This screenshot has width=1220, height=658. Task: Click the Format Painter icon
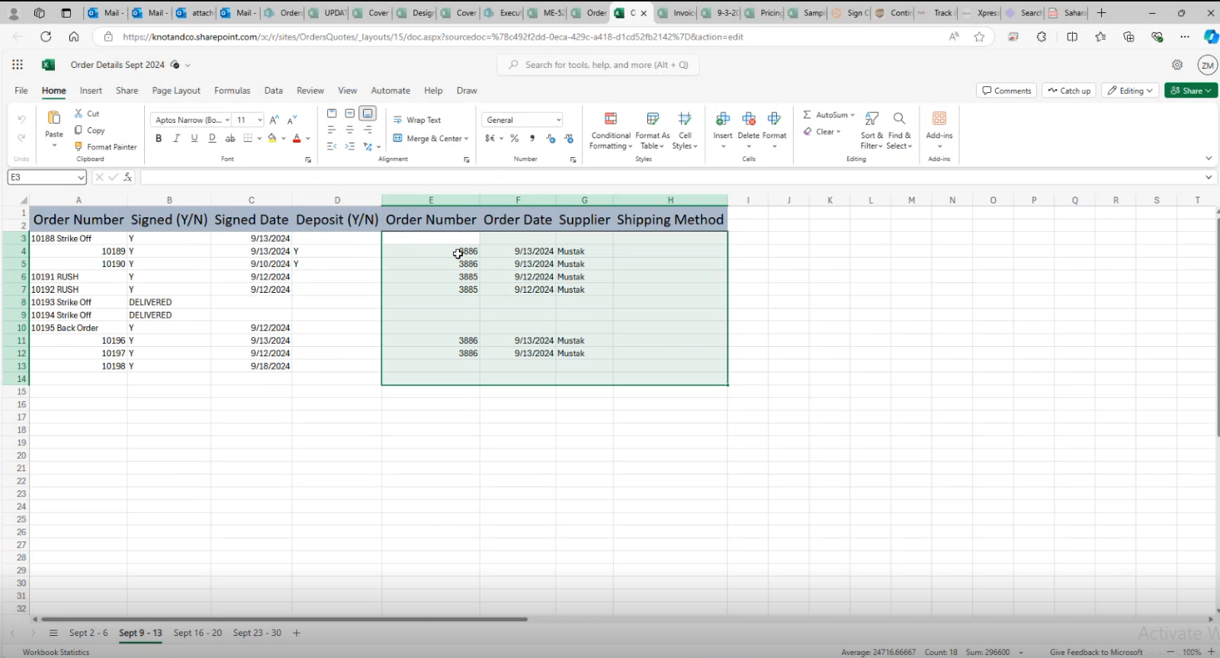point(79,146)
